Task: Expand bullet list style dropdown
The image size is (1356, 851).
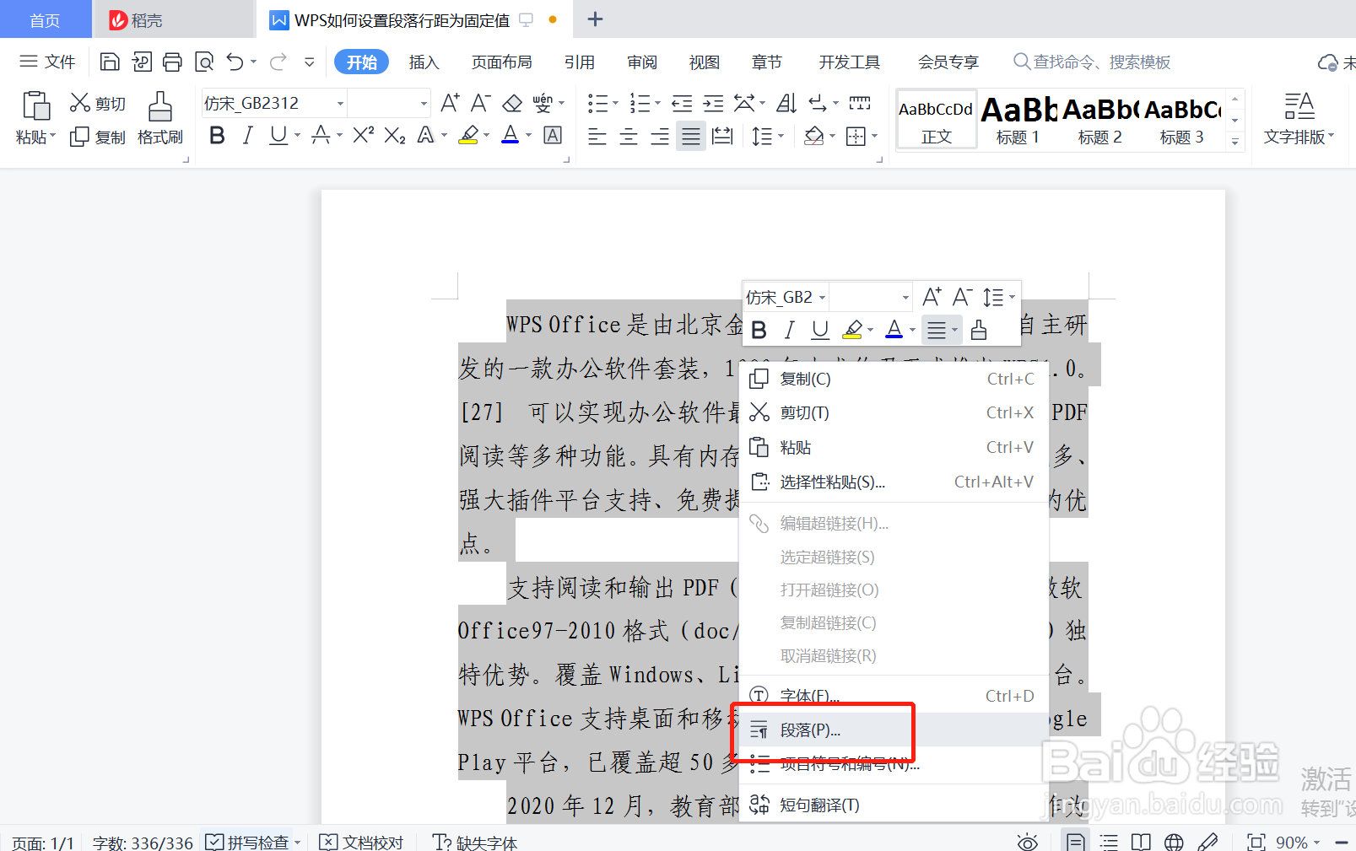Action: pos(615,104)
